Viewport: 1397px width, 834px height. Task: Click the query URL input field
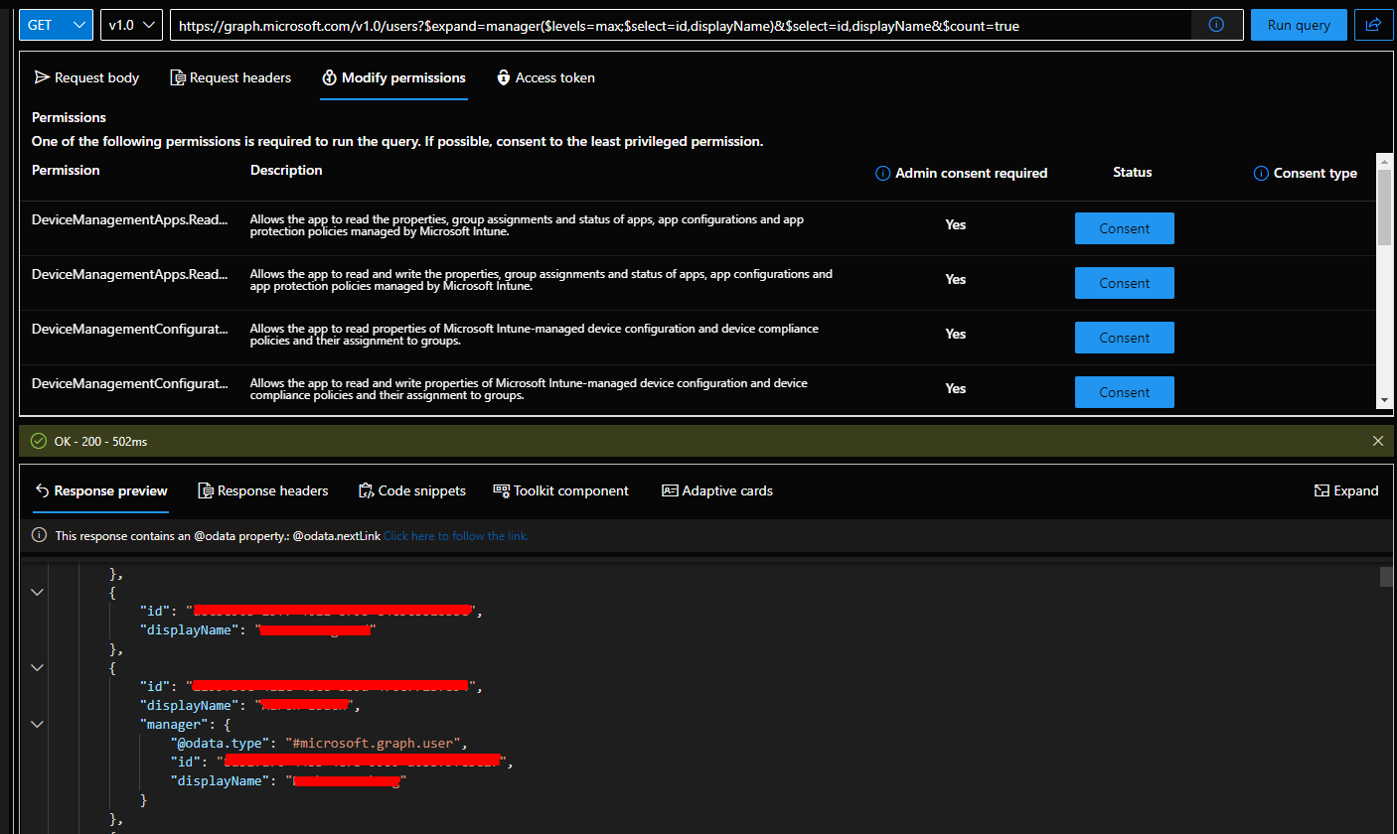[x=681, y=25]
